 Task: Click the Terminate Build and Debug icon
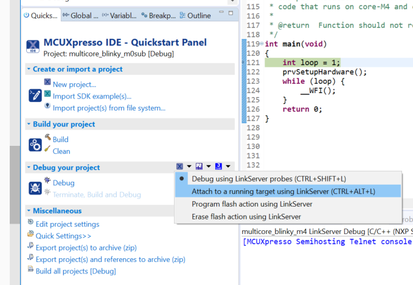47,192
